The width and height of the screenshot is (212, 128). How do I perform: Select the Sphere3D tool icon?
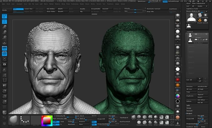pyautogui.click(x=205, y=20)
